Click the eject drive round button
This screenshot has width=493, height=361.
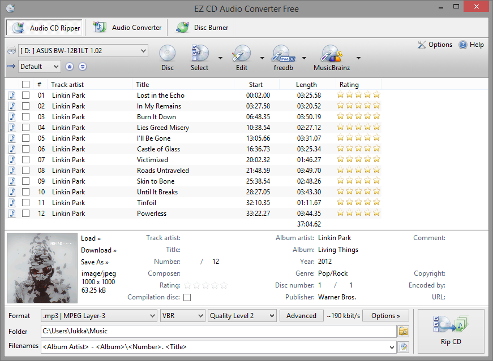70,67
